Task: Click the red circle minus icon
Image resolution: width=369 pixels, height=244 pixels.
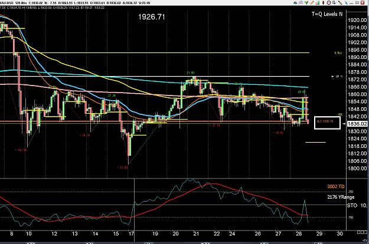Action: tap(329, 2)
